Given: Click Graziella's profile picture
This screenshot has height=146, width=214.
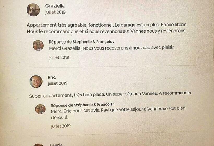Looking at the screenshot, I should [x=33, y=10].
